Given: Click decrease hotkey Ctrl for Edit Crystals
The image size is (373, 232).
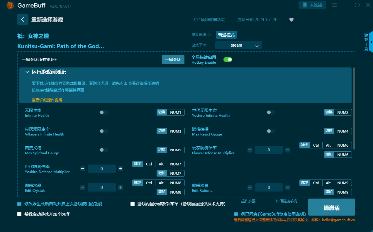Looking at the screenshot, I should (x=149, y=183).
